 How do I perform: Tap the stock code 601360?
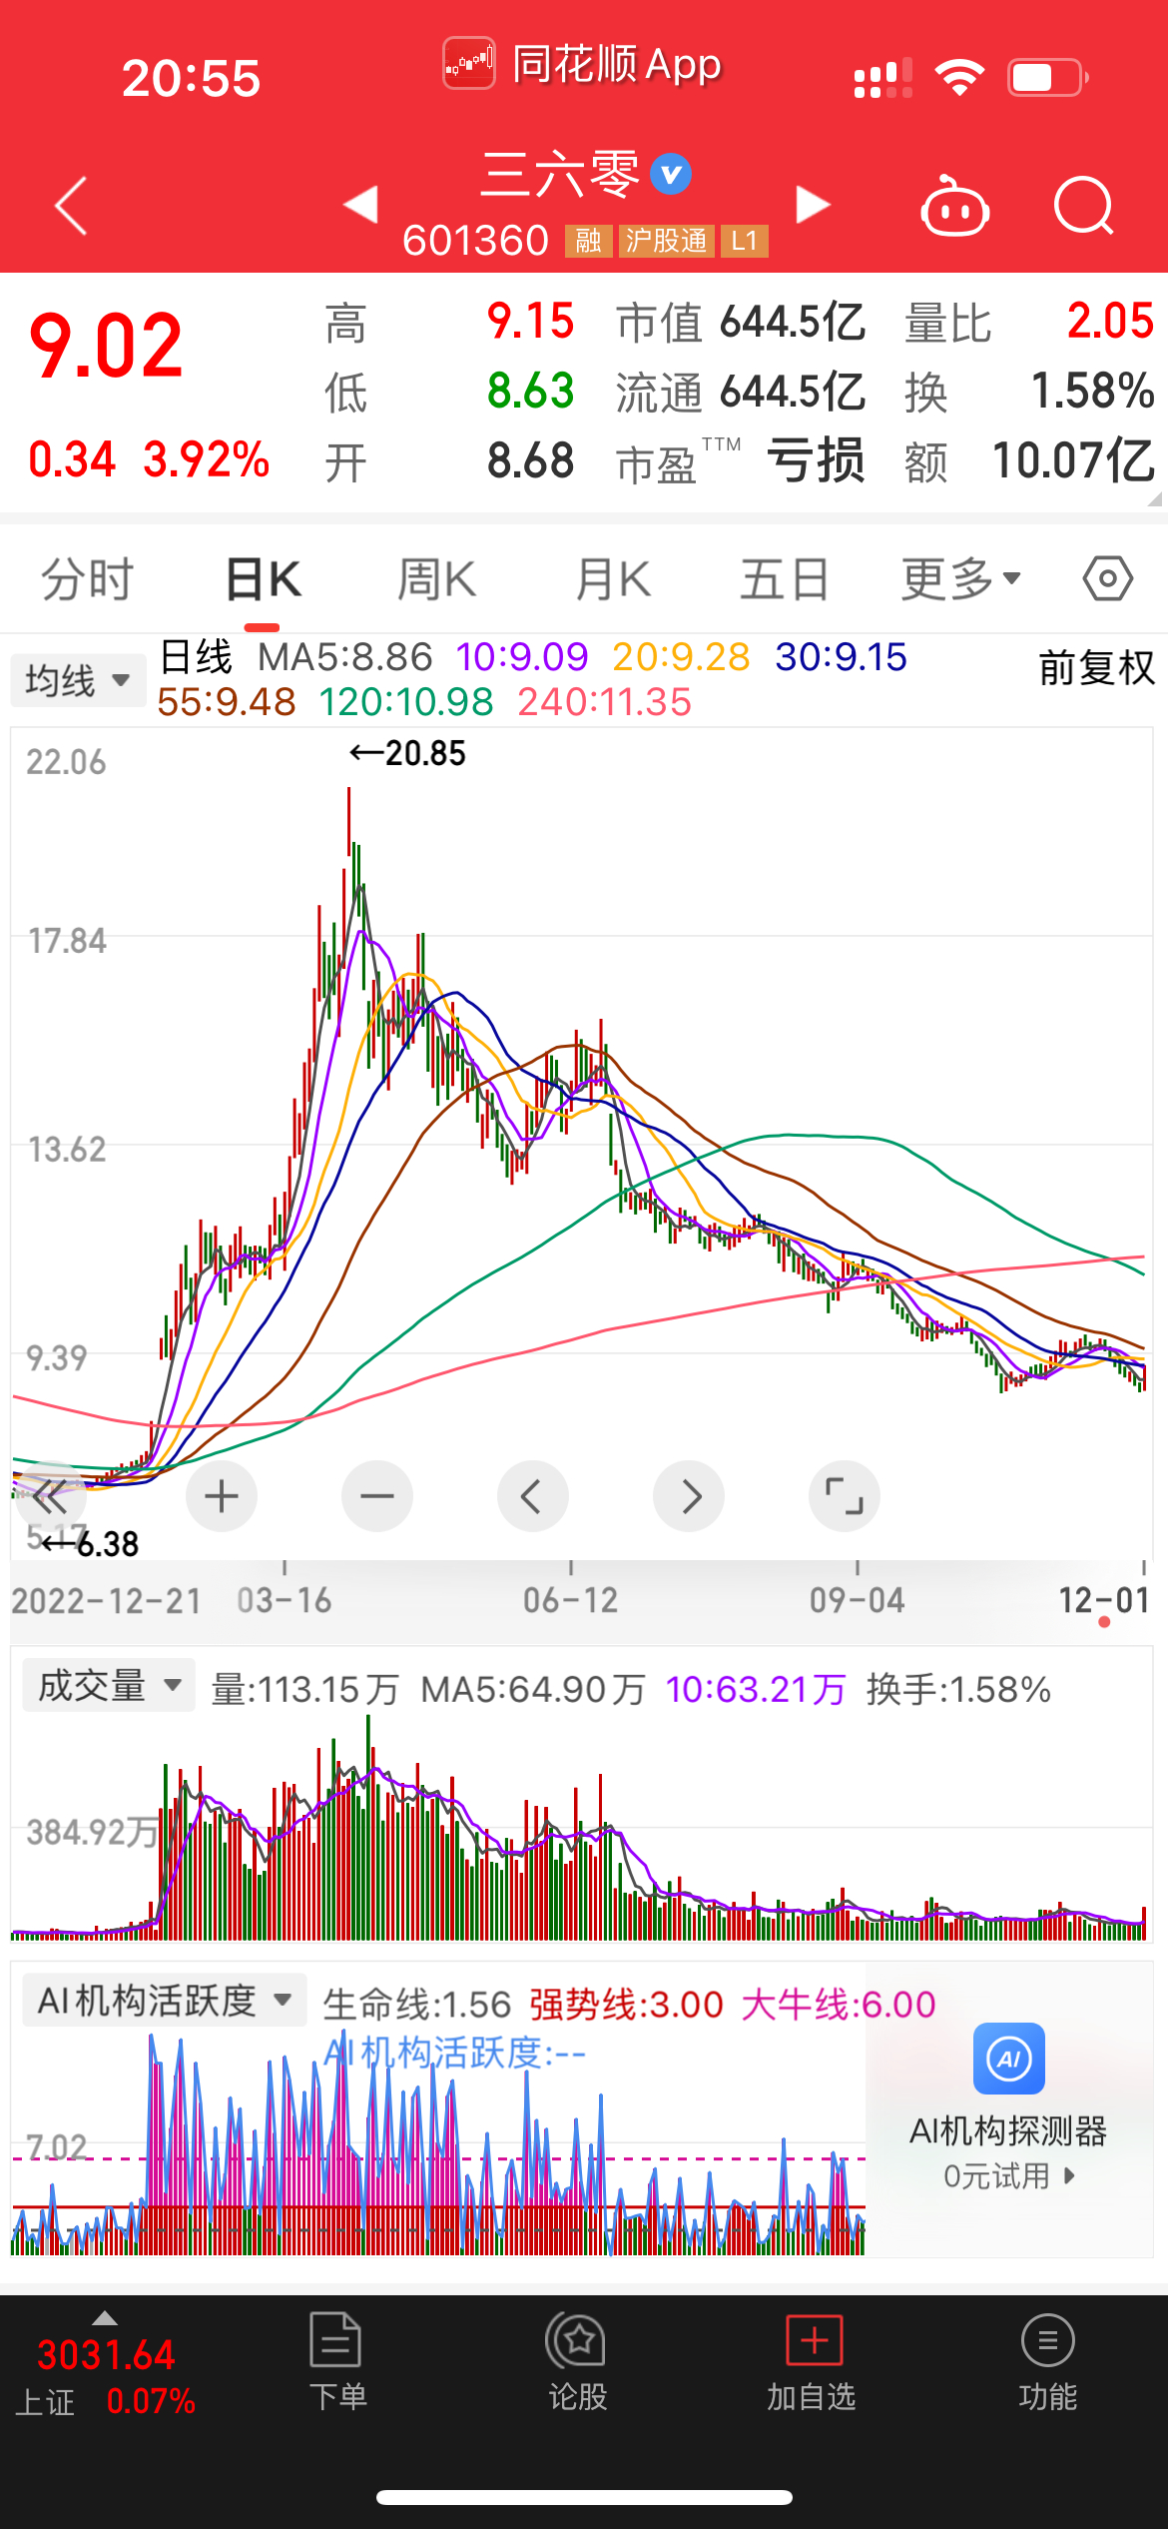tap(475, 241)
